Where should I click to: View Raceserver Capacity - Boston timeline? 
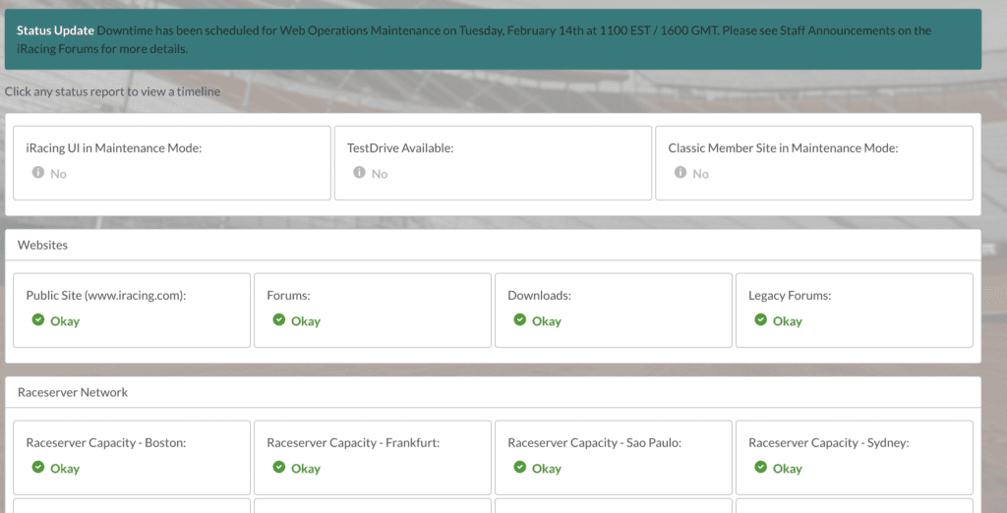(132, 458)
